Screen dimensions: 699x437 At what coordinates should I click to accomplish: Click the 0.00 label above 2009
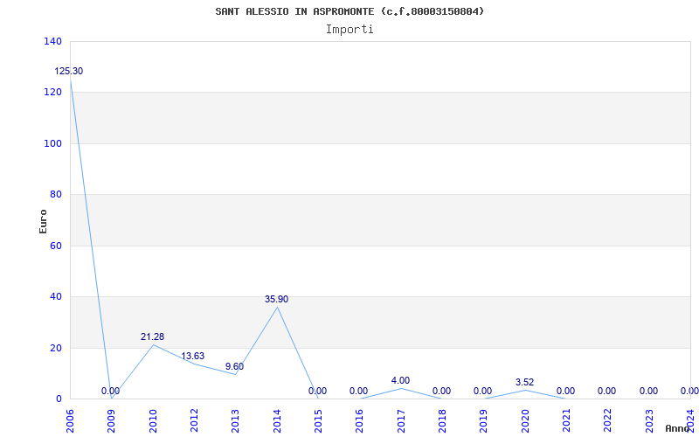pos(111,391)
